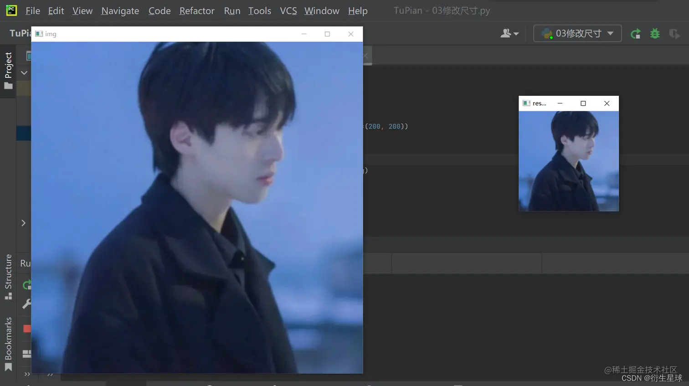Open the Edit menu
The height and width of the screenshot is (386, 689).
coord(56,10)
